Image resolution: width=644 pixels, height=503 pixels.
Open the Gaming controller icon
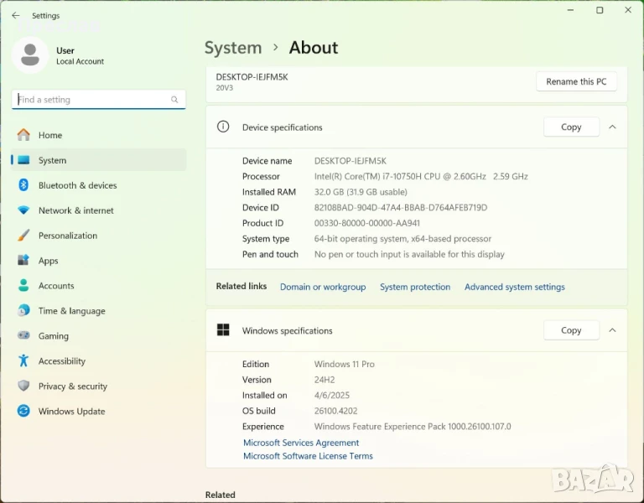23,336
